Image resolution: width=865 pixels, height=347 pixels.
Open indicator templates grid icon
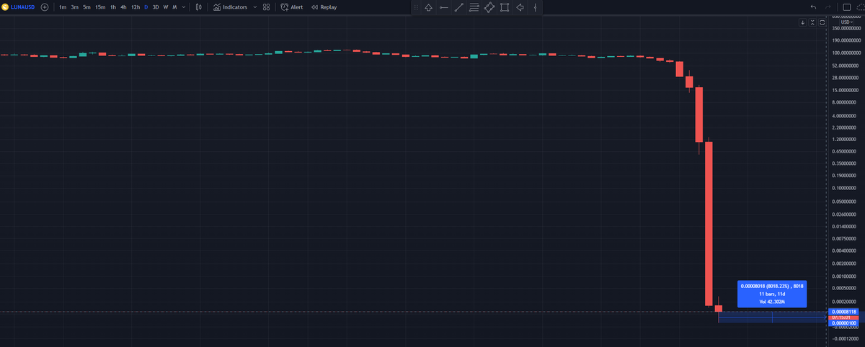click(267, 7)
